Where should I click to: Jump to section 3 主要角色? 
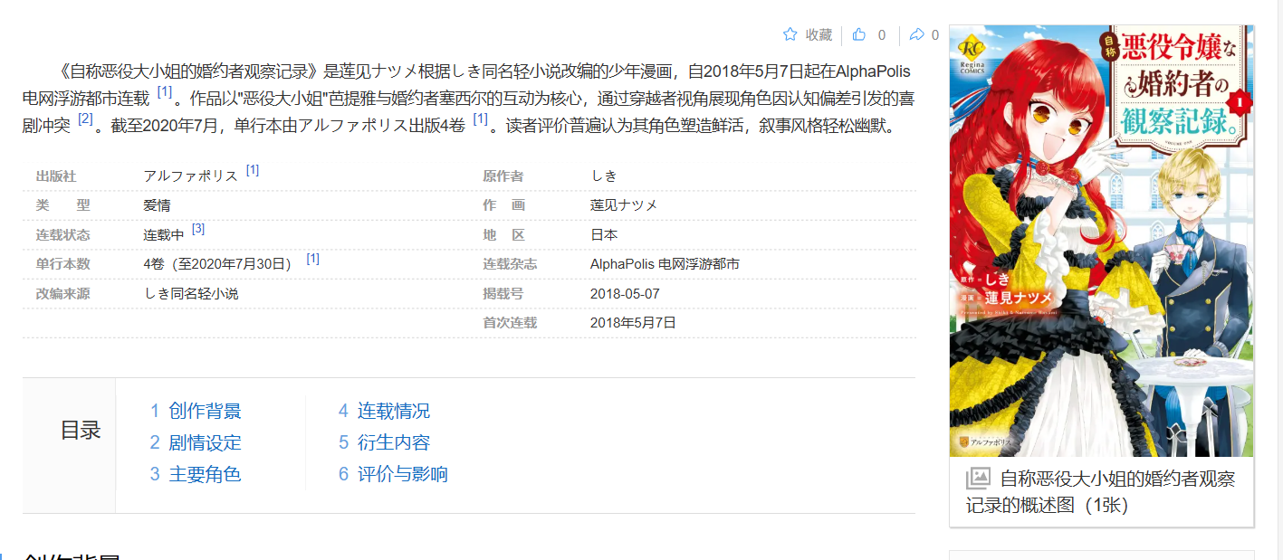coord(196,474)
